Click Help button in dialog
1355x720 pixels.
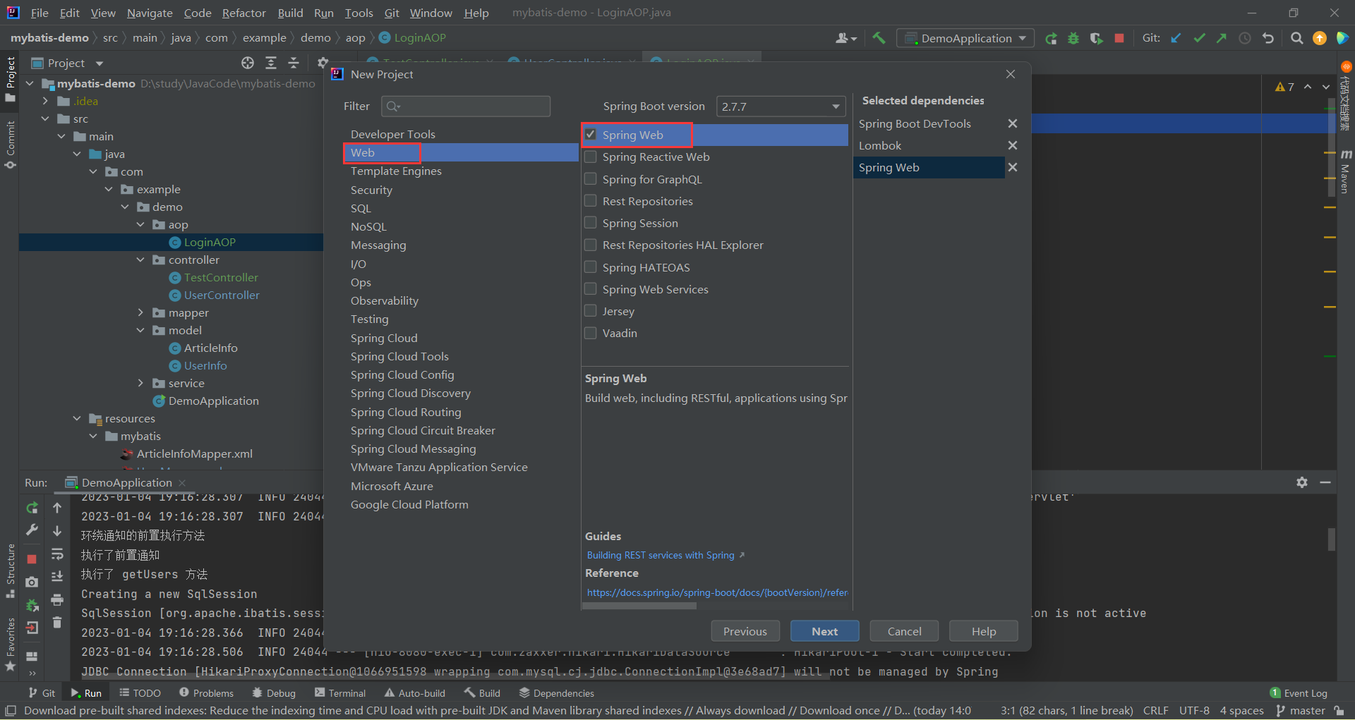984,631
